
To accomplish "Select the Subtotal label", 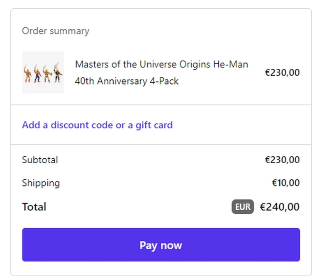I will (40, 160).
